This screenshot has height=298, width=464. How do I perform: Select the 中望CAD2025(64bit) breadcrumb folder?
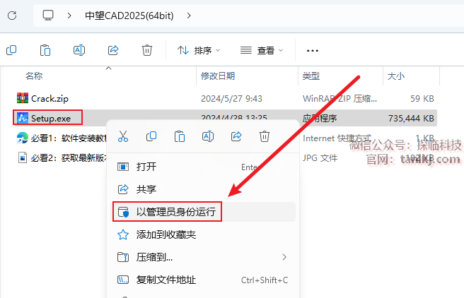click(x=129, y=16)
